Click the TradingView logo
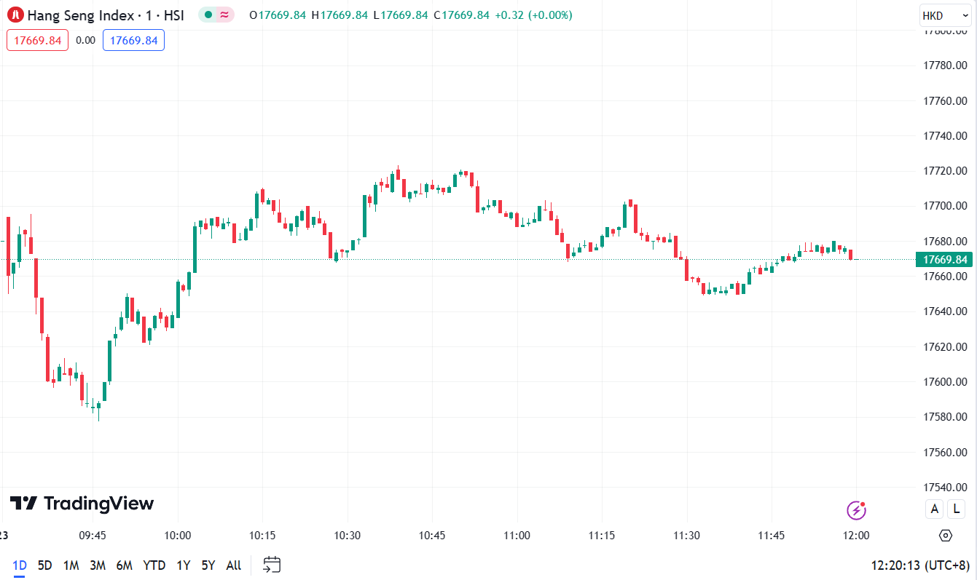The height and width of the screenshot is (580, 977). (x=82, y=504)
